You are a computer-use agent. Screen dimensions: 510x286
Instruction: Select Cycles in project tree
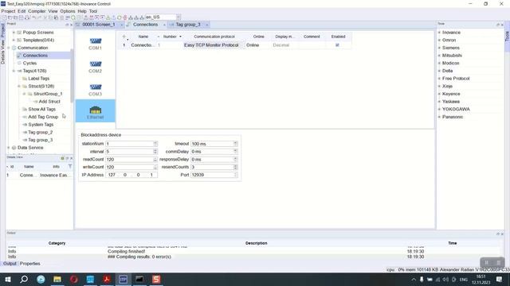pyautogui.click(x=29, y=64)
